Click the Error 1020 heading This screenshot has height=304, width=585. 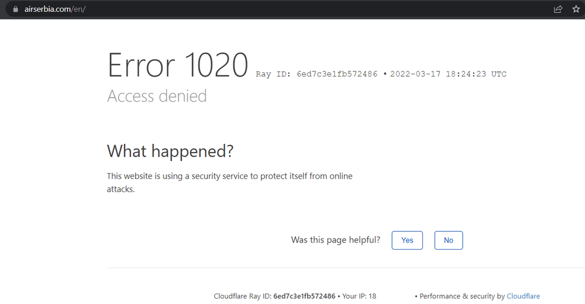point(178,65)
